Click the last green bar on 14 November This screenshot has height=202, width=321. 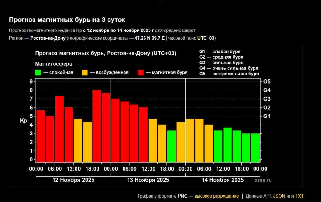pyautogui.click(x=255, y=147)
